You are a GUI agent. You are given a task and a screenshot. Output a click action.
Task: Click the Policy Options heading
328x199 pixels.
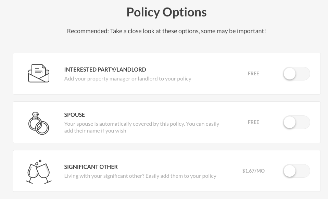click(x=166, y=12)
